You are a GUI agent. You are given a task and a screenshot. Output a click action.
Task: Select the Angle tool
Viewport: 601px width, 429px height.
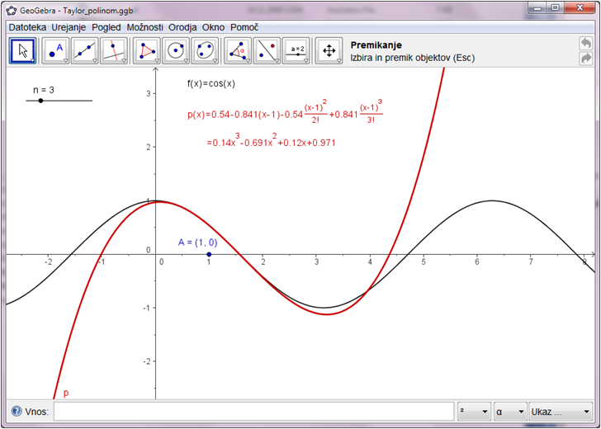point(238,50)
